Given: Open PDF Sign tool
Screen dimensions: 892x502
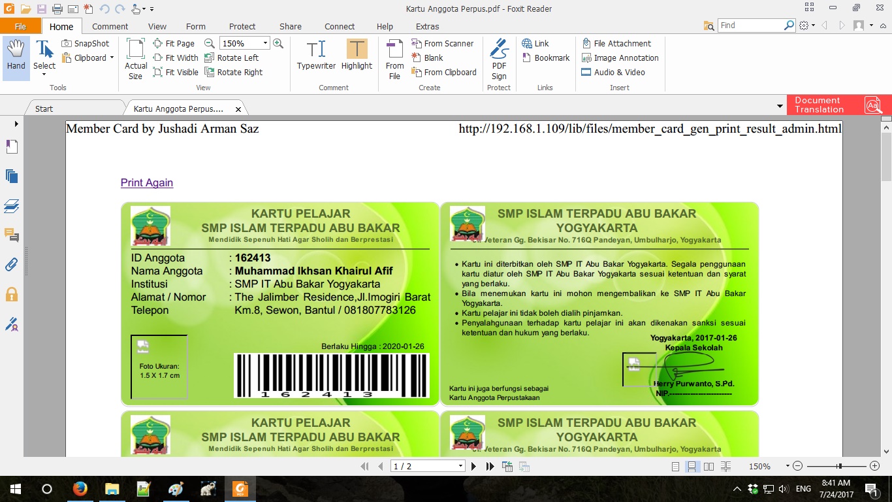Looking at the screenshot, I should click(x=499, y=59).
